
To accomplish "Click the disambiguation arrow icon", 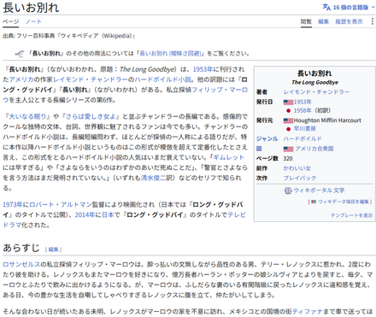I will click(x=19, y=54).
